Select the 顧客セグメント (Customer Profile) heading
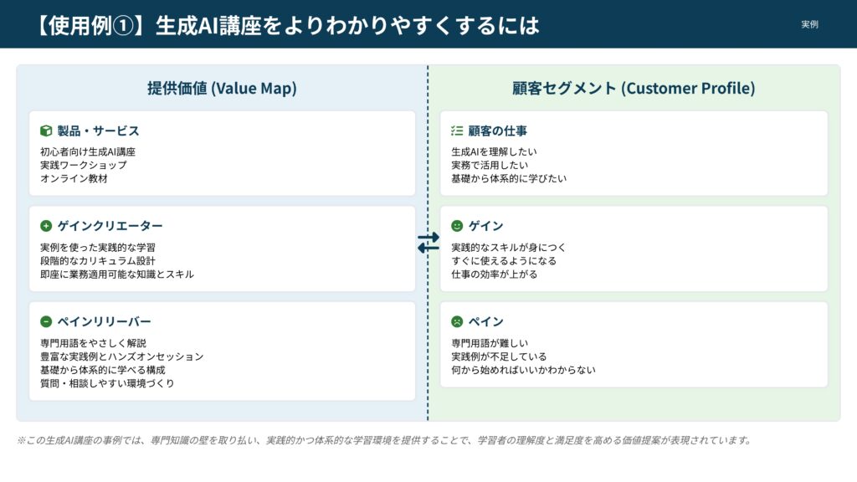Image resolution: width=857 pixels, height=482 pixels. click(634, 89)
